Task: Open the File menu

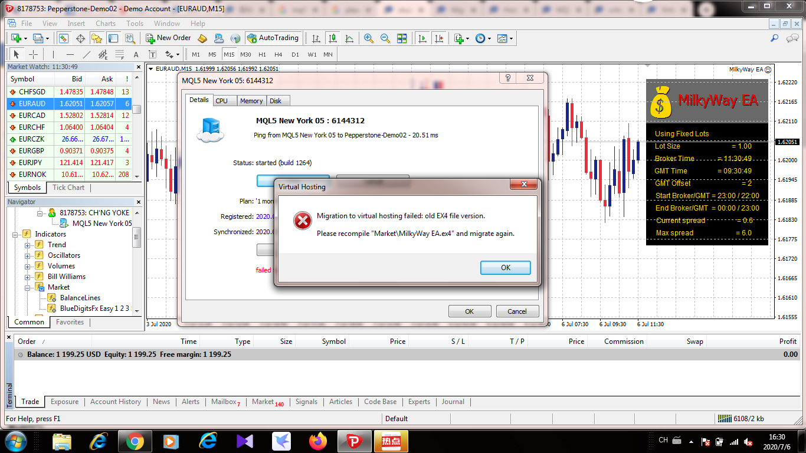Action: click(27, 24)
